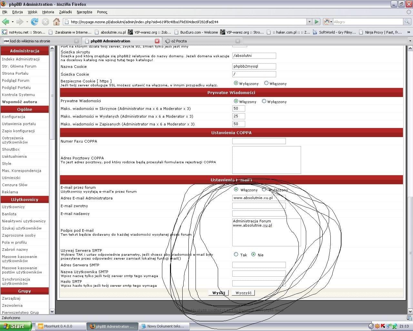Open the Banlista sidebar link
The width and height of the screenshot is (413, 331).
tap(9, 214)
